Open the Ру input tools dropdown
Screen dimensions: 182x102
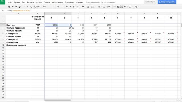(x=137, y=7)
